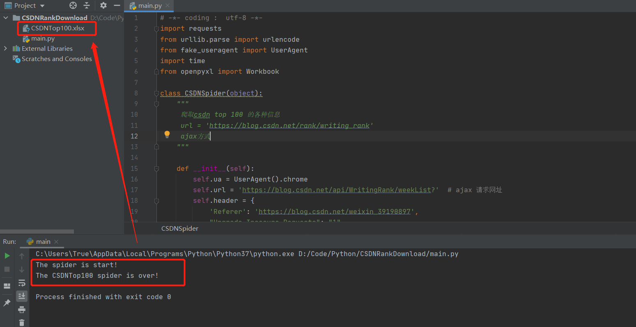The height and width of the screenshot is (327, 636).
Task: Click 'import time' on line 5
Action: click(x=183, y=61)
